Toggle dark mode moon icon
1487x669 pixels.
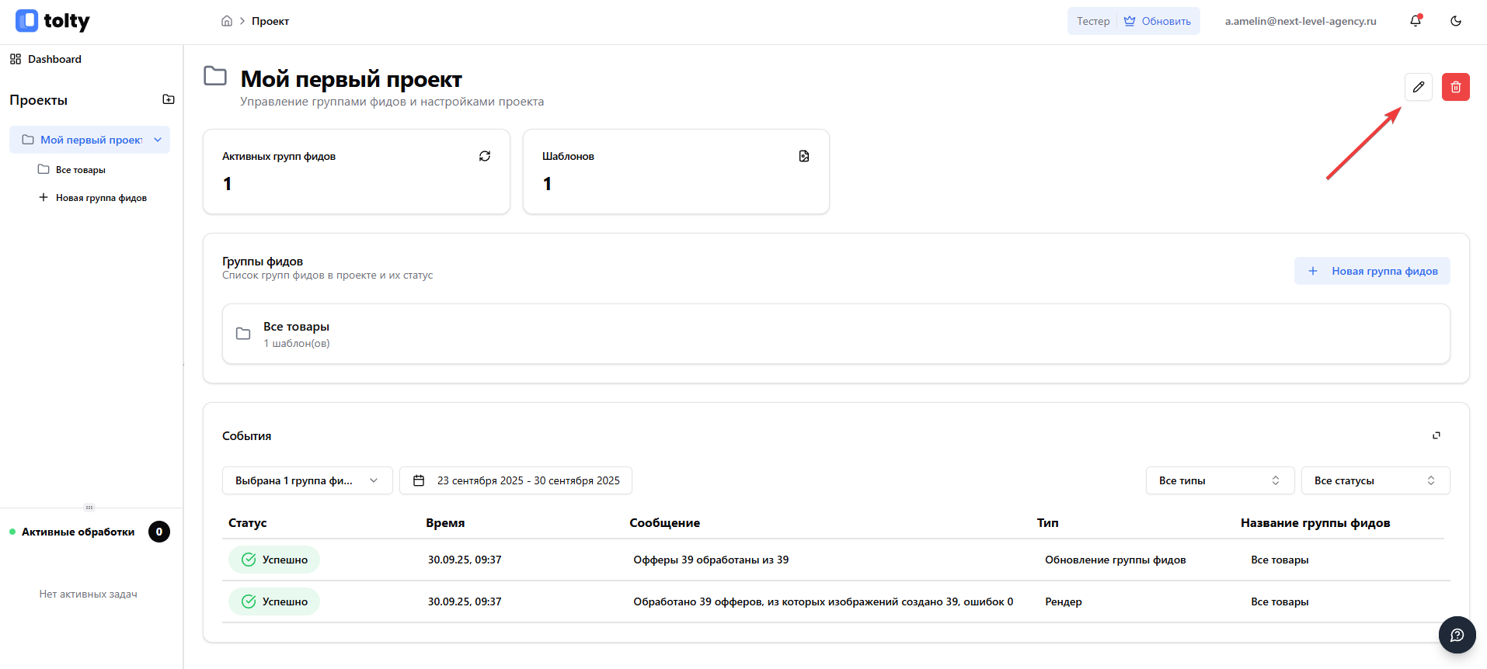point(1456,21)
